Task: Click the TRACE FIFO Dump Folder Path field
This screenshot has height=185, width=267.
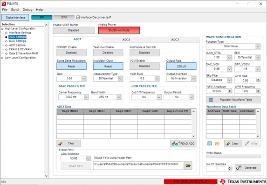Action: point(138,165)
